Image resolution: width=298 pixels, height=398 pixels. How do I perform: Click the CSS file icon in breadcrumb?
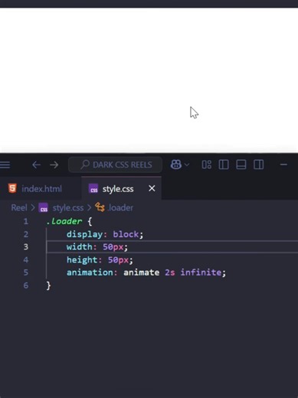point(44,208)
